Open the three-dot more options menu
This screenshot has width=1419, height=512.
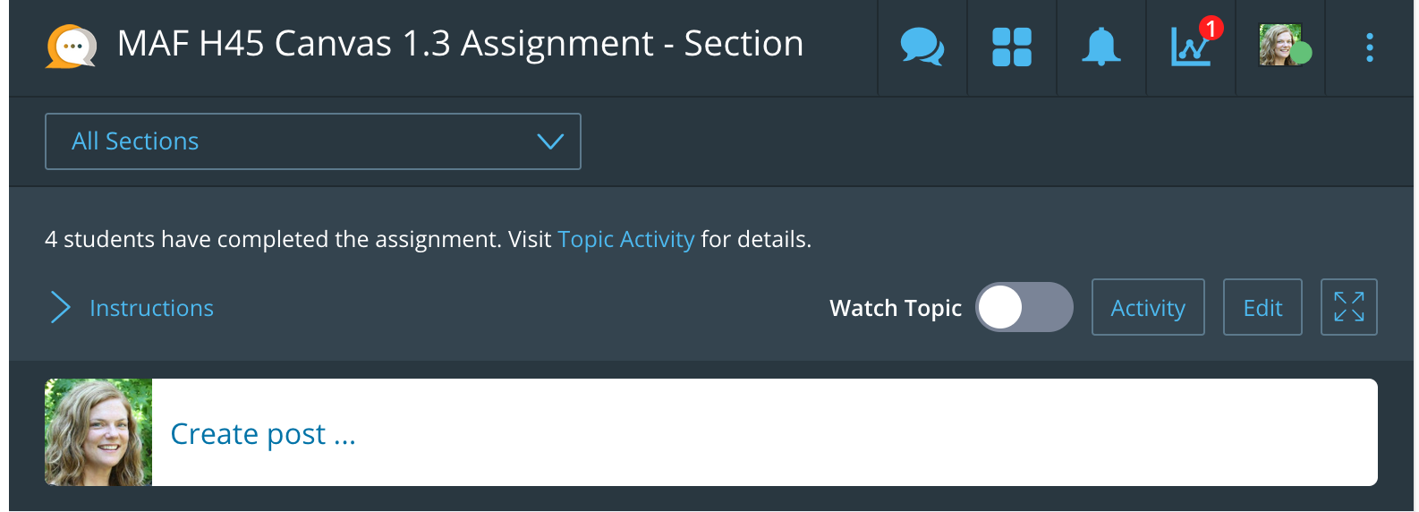(x=1370, y=47)
